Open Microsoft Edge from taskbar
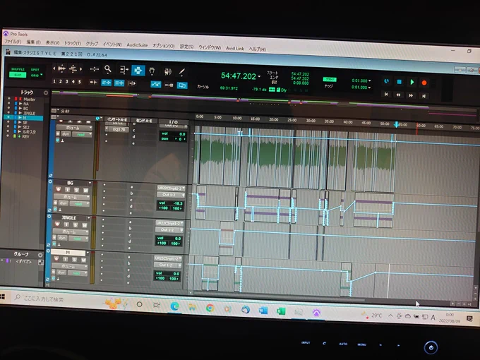Screen dimensions: 480x360 175,306
